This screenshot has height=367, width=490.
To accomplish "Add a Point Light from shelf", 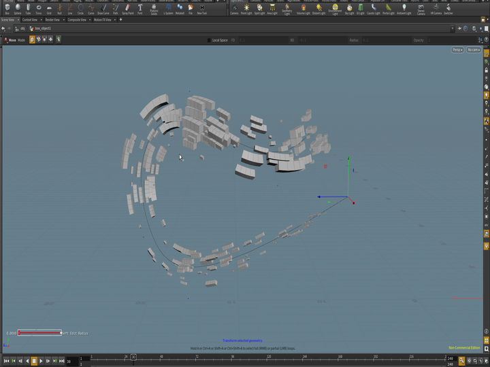I will pyautogui.click(x=246, y=8).
